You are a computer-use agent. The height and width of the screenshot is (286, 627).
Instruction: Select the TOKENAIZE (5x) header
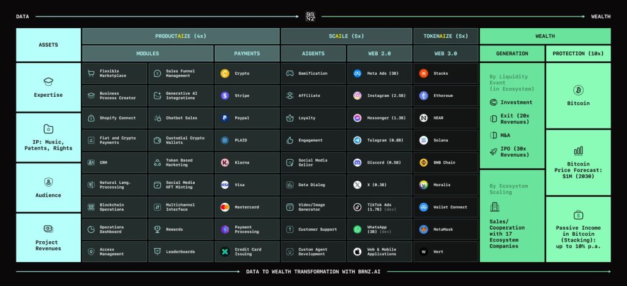click(x=446, y=36)
